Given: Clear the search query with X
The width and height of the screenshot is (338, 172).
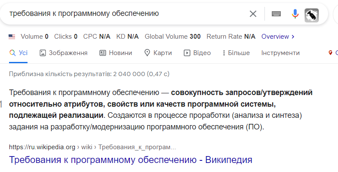Looking at the screenshot, I should (253, 14).
